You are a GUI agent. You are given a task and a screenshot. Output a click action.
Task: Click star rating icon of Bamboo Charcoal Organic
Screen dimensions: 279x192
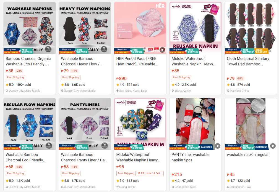[x=7, y=85]
